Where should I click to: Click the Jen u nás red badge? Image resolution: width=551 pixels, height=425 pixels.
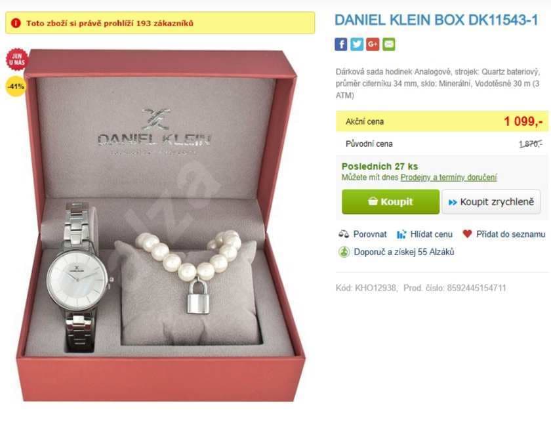[16, 59]
